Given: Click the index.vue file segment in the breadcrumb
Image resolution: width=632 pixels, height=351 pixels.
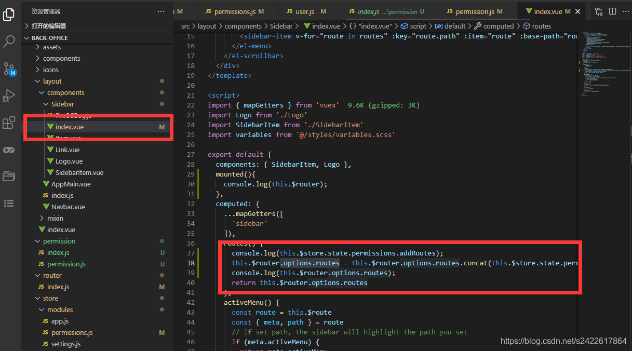Looking at the screenshot, I should click(x=322, y=26).
